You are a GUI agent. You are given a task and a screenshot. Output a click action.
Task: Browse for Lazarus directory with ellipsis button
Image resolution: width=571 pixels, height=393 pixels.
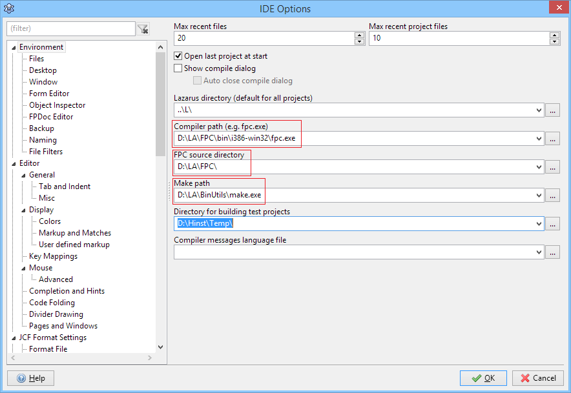pos(552,110)
